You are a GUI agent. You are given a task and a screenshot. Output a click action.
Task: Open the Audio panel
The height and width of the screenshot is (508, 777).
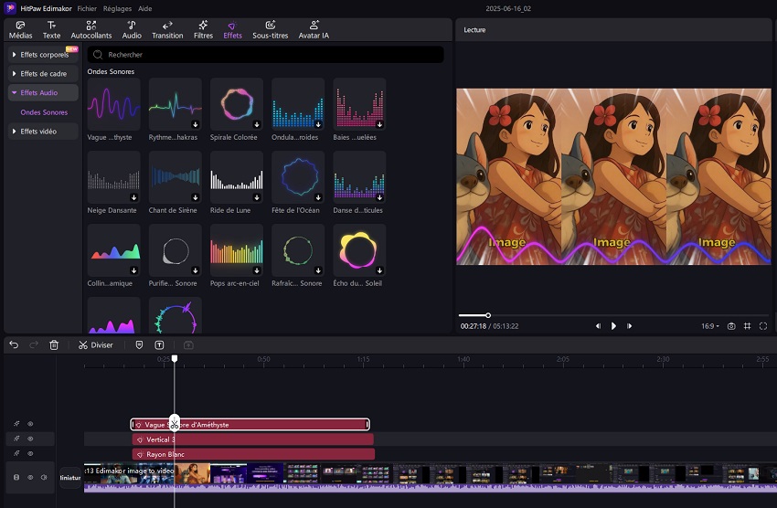coord(132,30)
